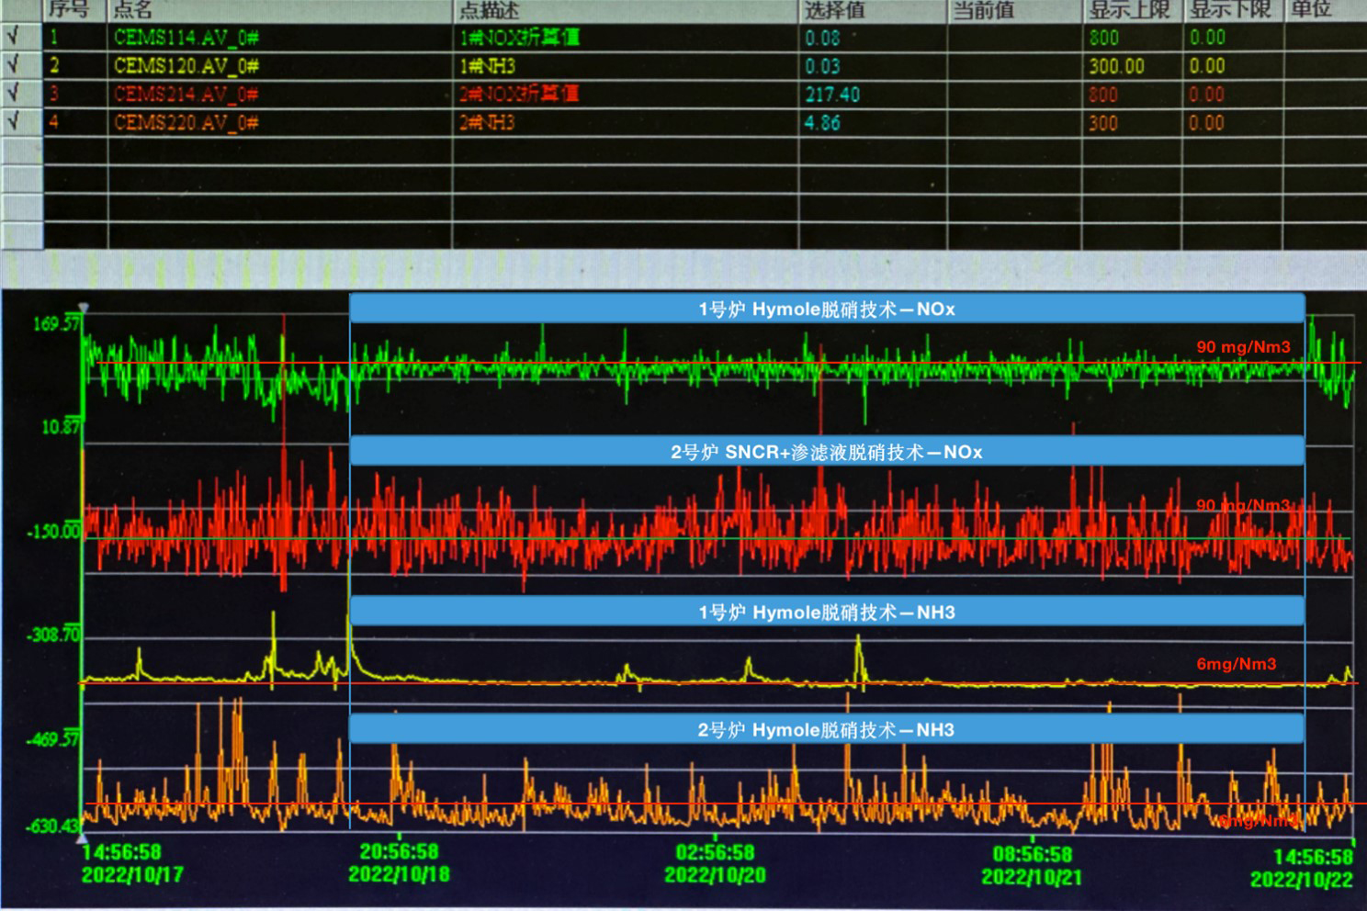Click lower limit 0.00 in CEMS220 row

coord(1207,122)
